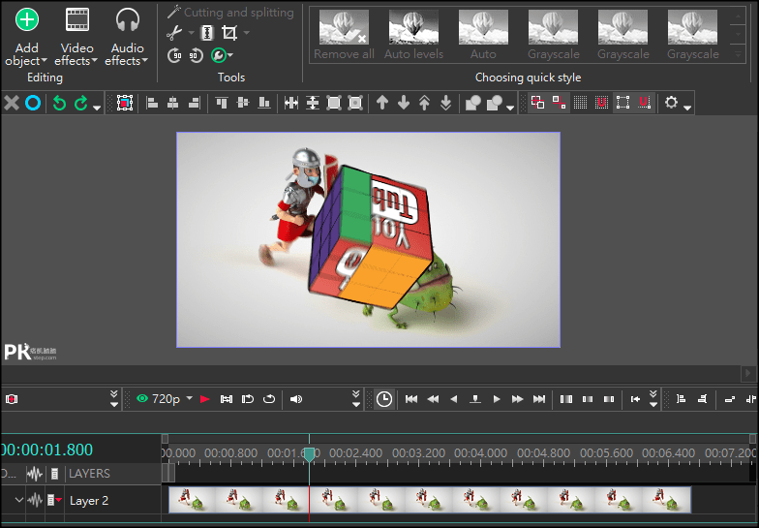Click the green Add object button
759x528 pixels.
27,37
